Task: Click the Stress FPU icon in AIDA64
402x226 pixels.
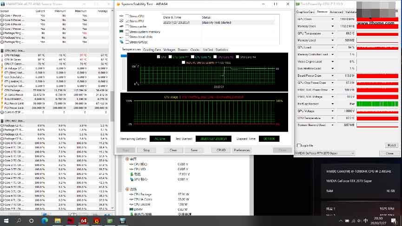Action: pyautogui.click(x=121, y=21)
